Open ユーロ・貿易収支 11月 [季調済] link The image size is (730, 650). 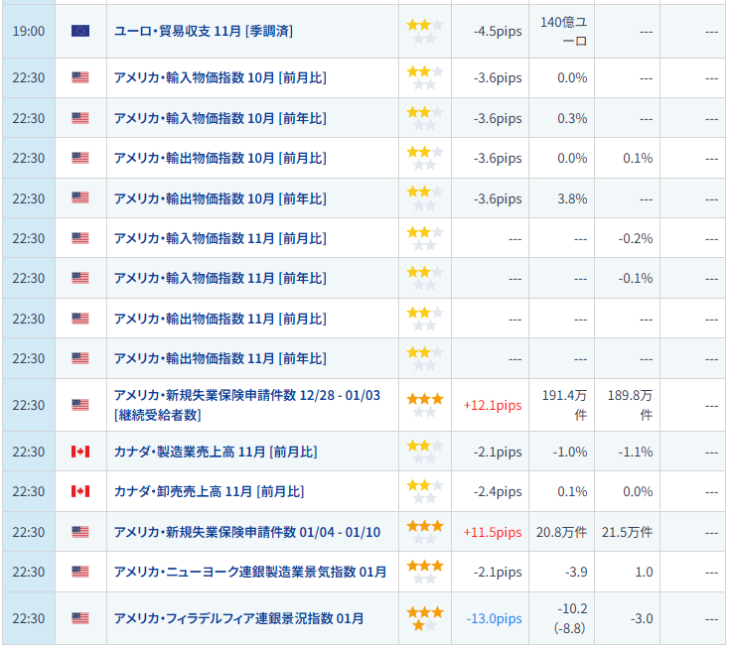[203, 31]
